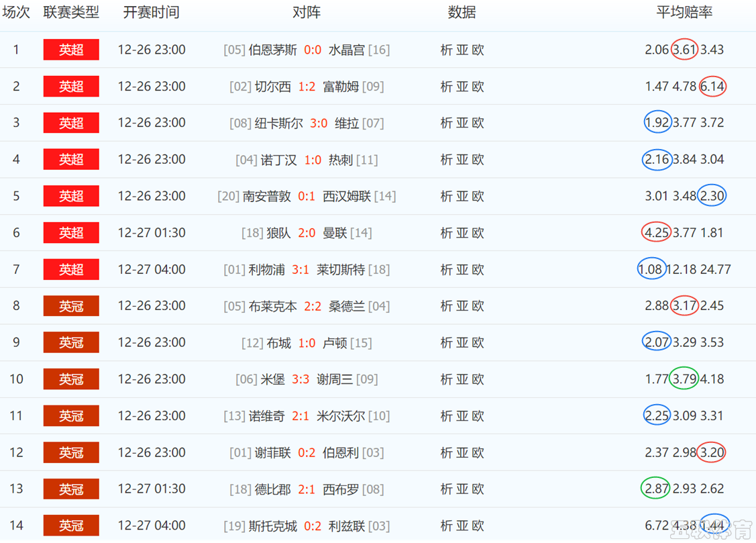Open 析 analysis for 德比郡 vs 西布罗
Image resolution: width=756 pixels, height=543 pixels.
pos(446,489)
